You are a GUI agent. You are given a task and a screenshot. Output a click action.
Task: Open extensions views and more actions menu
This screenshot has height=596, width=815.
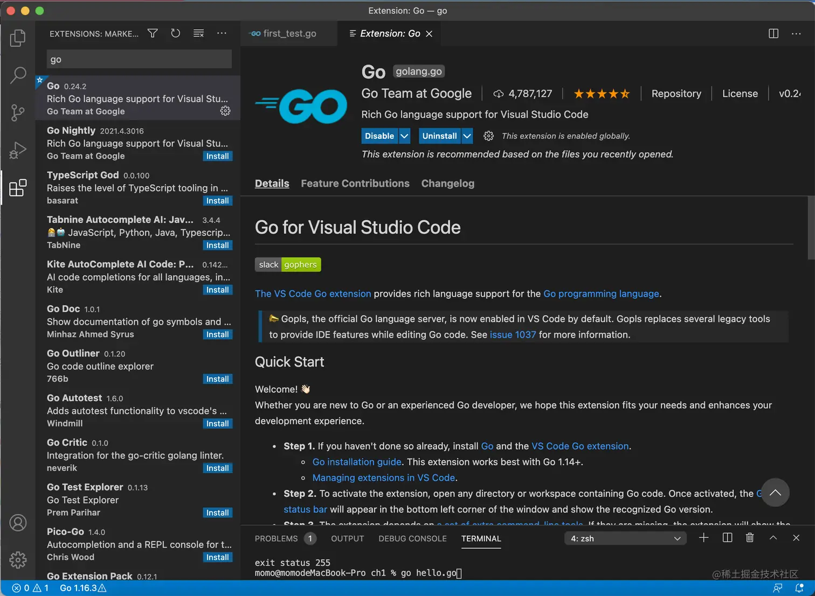click(222, 33)
